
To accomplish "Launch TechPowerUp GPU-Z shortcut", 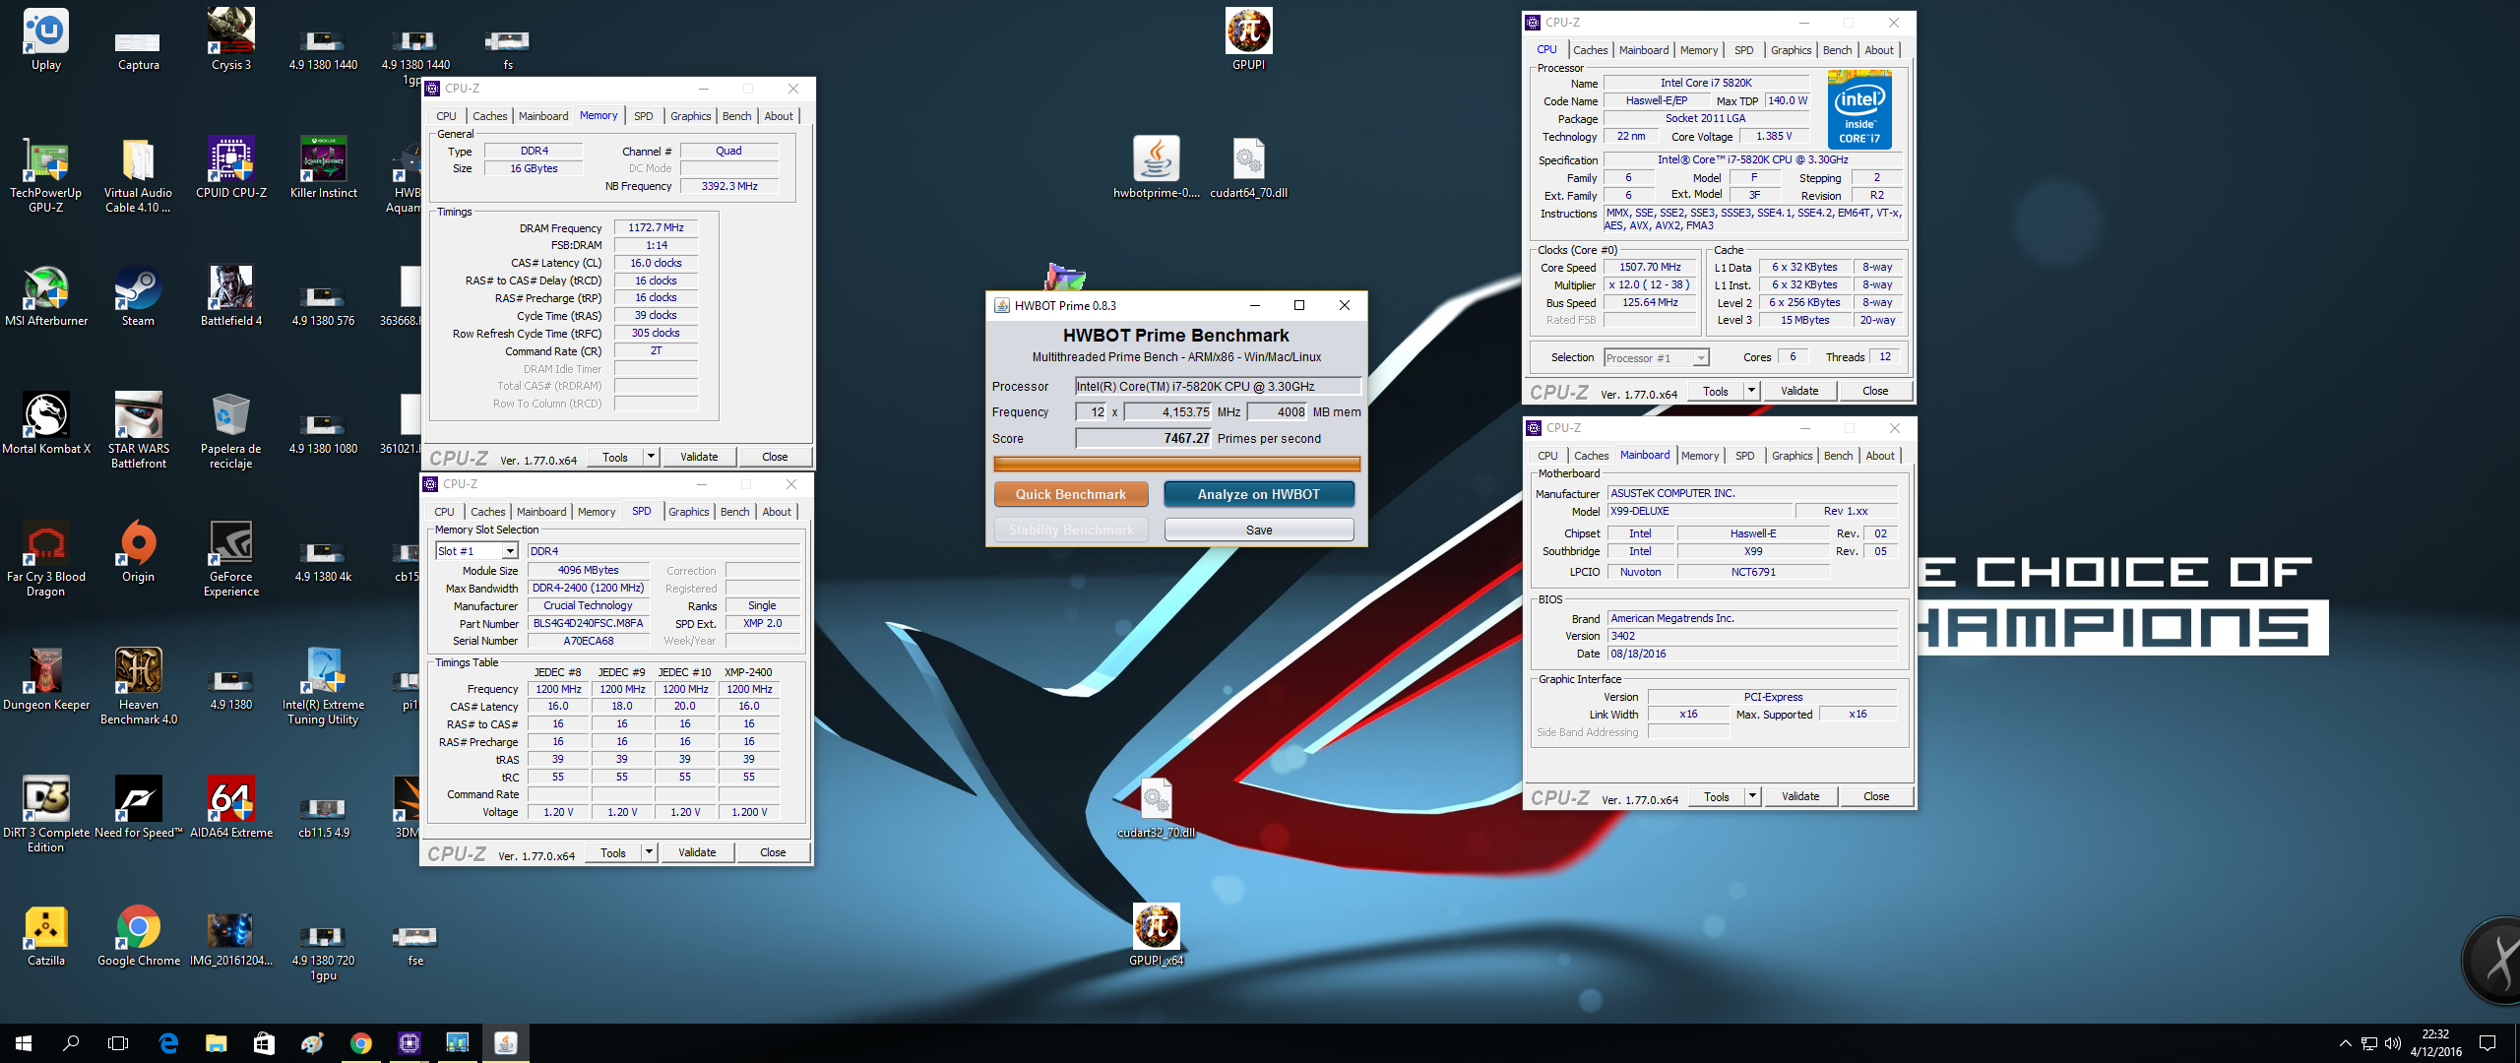I will [x=45, y=175].
